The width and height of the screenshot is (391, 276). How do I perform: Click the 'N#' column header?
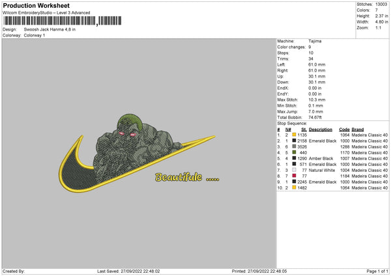pyautogui.click(x=288, y=130)
